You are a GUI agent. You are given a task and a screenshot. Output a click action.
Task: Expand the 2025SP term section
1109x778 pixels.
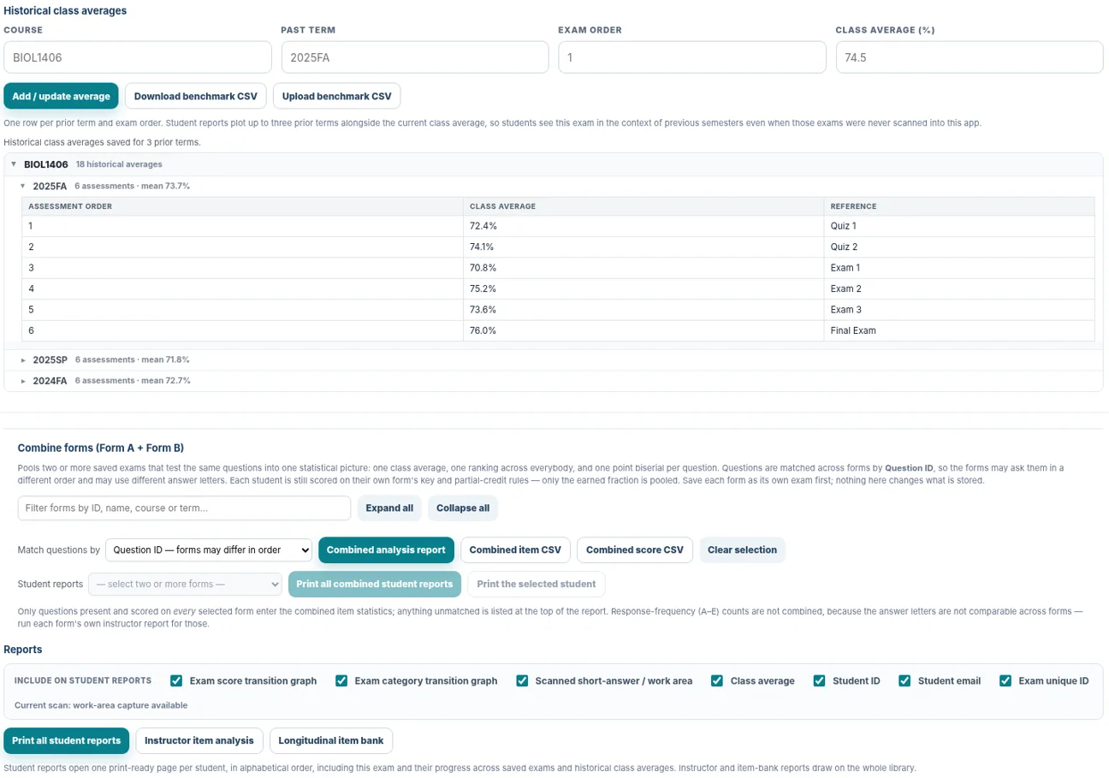pyautogui.click(x=554, y=359)
